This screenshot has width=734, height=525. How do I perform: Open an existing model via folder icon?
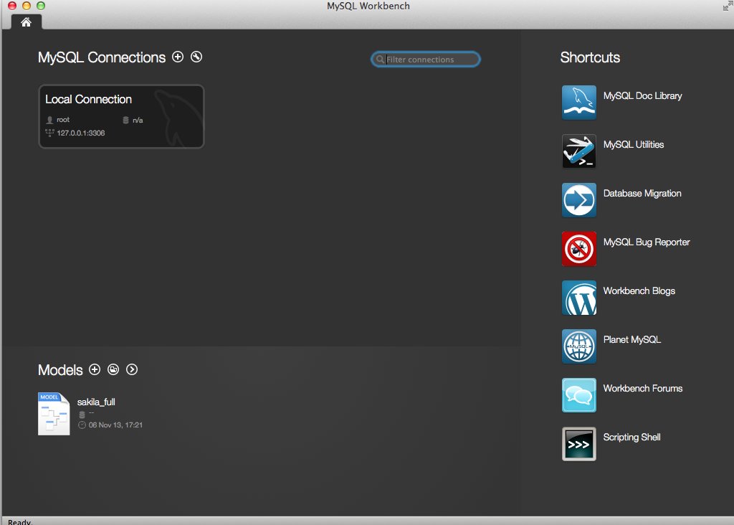point(113,369)
